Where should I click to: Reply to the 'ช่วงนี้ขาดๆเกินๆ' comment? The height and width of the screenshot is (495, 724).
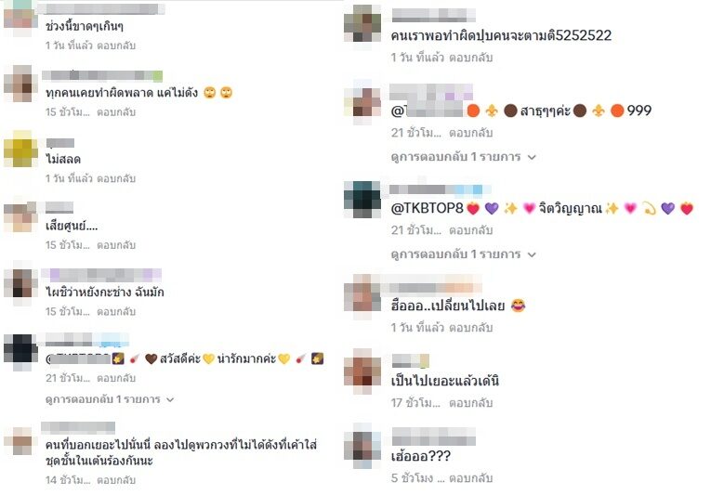click(x=116, y=46)
